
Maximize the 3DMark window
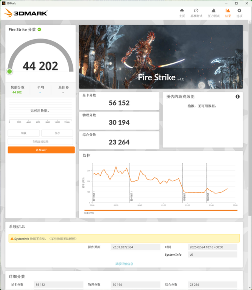(237, 3)
